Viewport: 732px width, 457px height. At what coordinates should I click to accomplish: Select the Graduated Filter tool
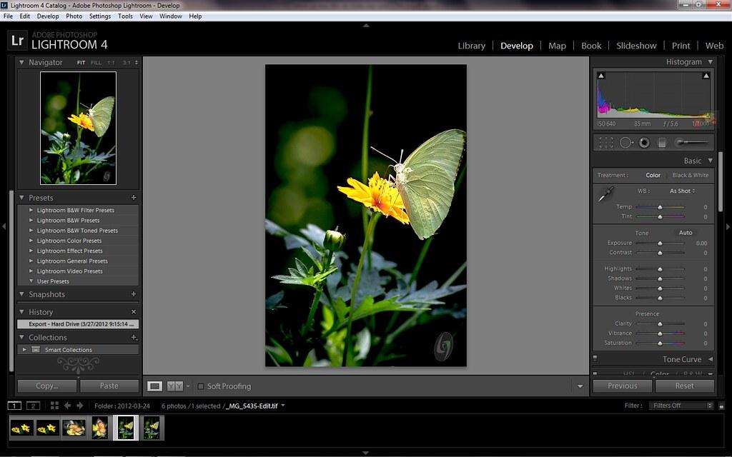point(661,143)
